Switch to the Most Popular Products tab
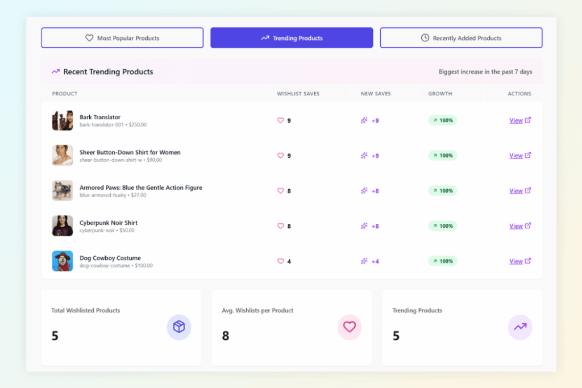The width and height of the screenshot is (582, 388). tap(122, 37)
